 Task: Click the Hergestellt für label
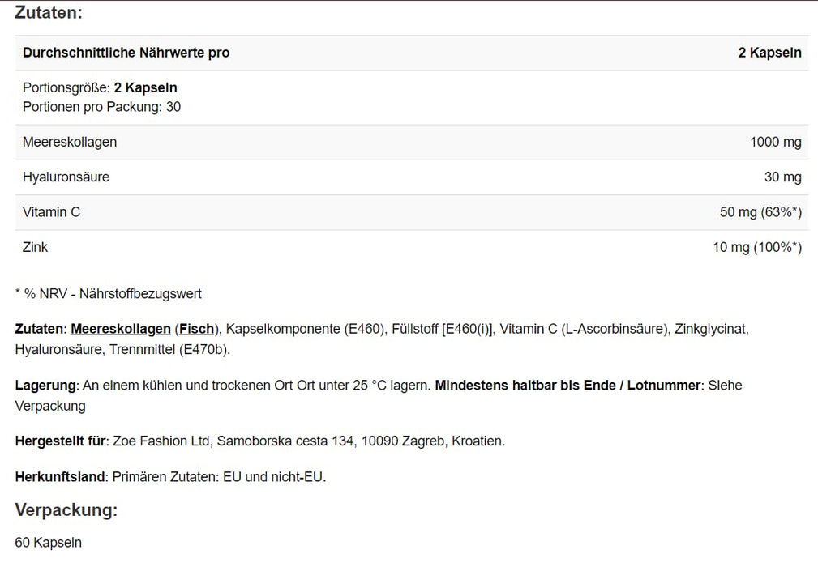[61, 441]
